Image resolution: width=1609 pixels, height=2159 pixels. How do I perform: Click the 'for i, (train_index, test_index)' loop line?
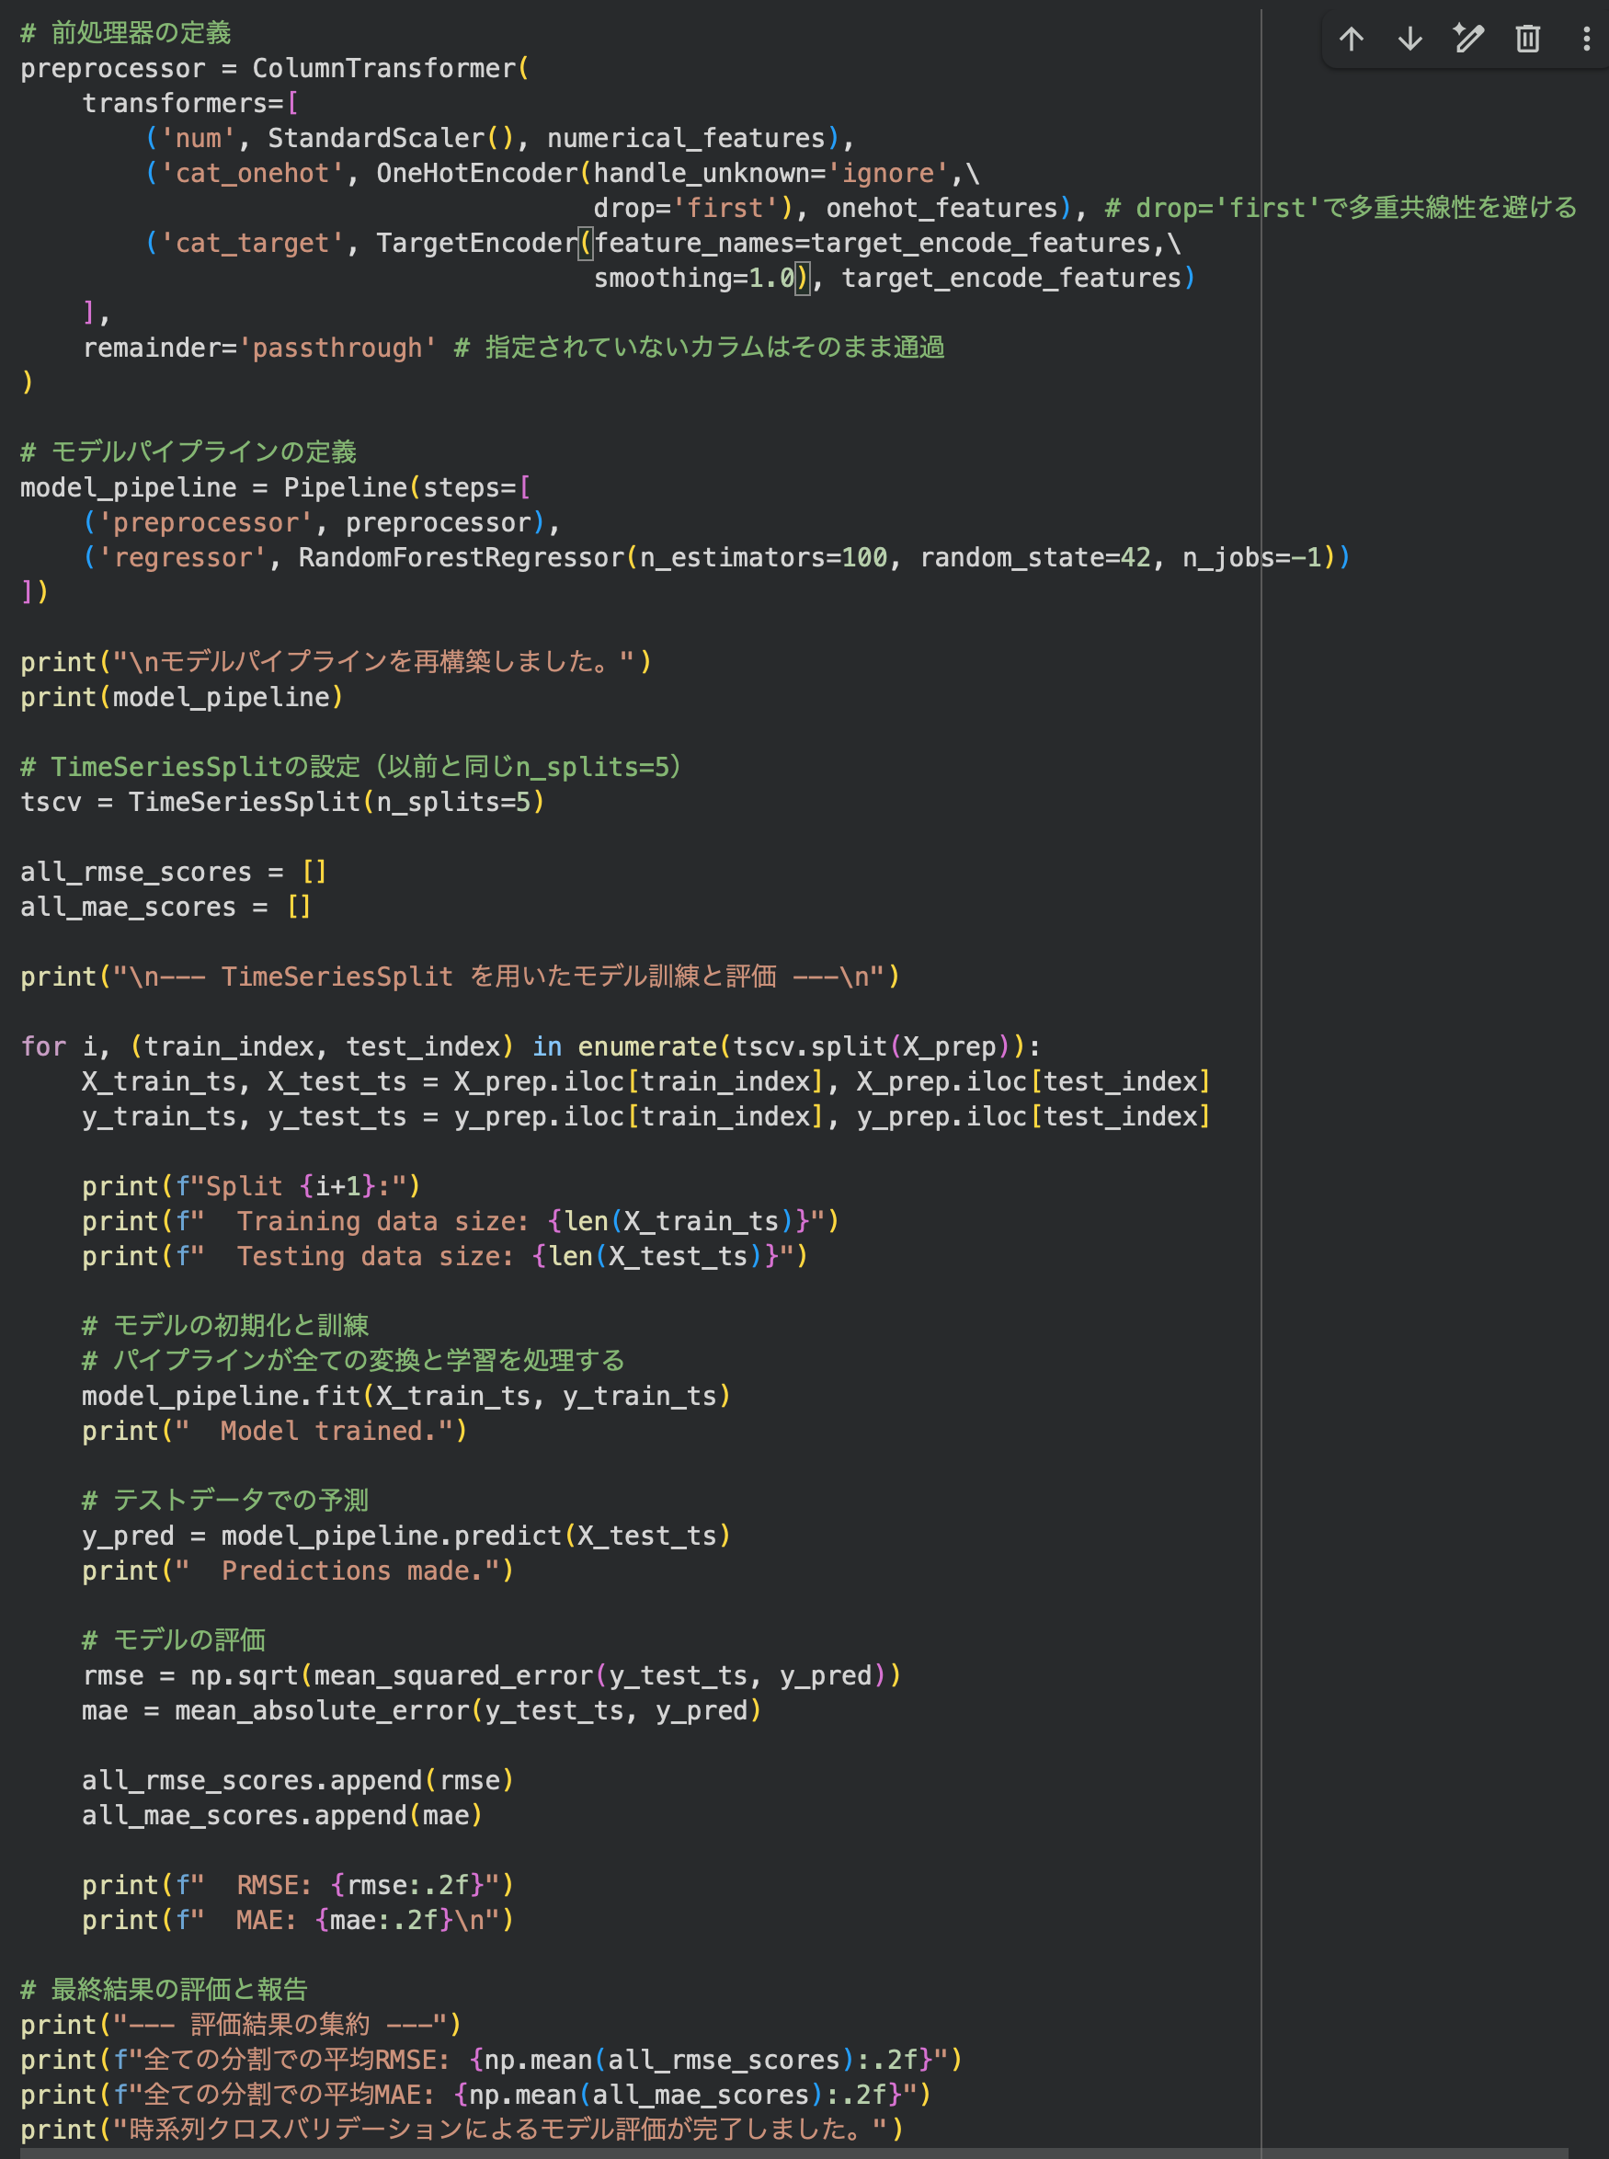[531, 1047]
